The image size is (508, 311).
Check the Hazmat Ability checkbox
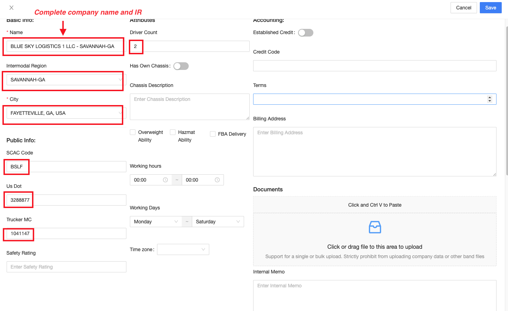tap(173, 132)
